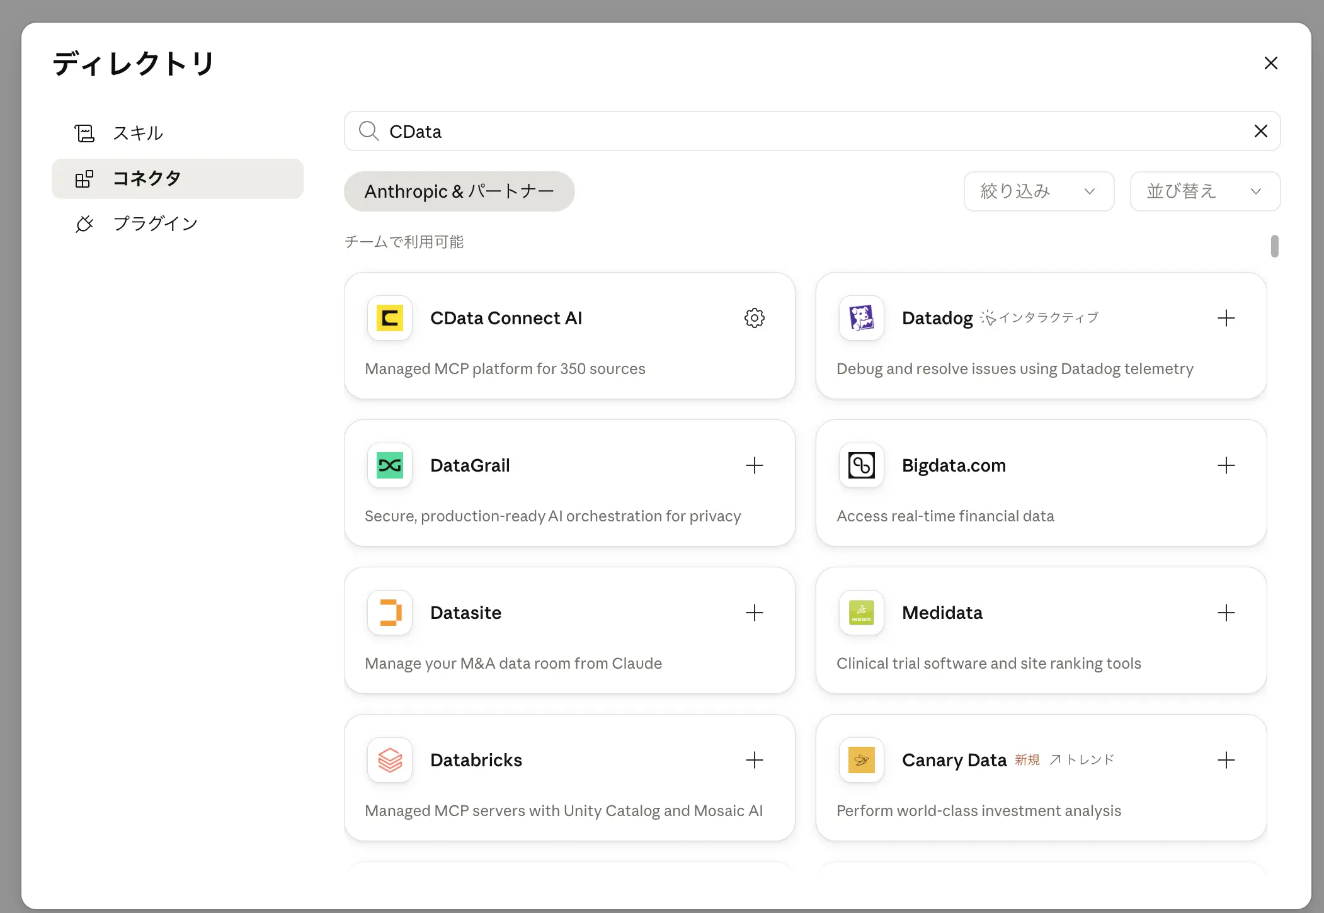Click 'Debug and resolve issues using Datadog telemetry'
The height and width of the screenshot is (913, 1324).
click(1015, 368)
